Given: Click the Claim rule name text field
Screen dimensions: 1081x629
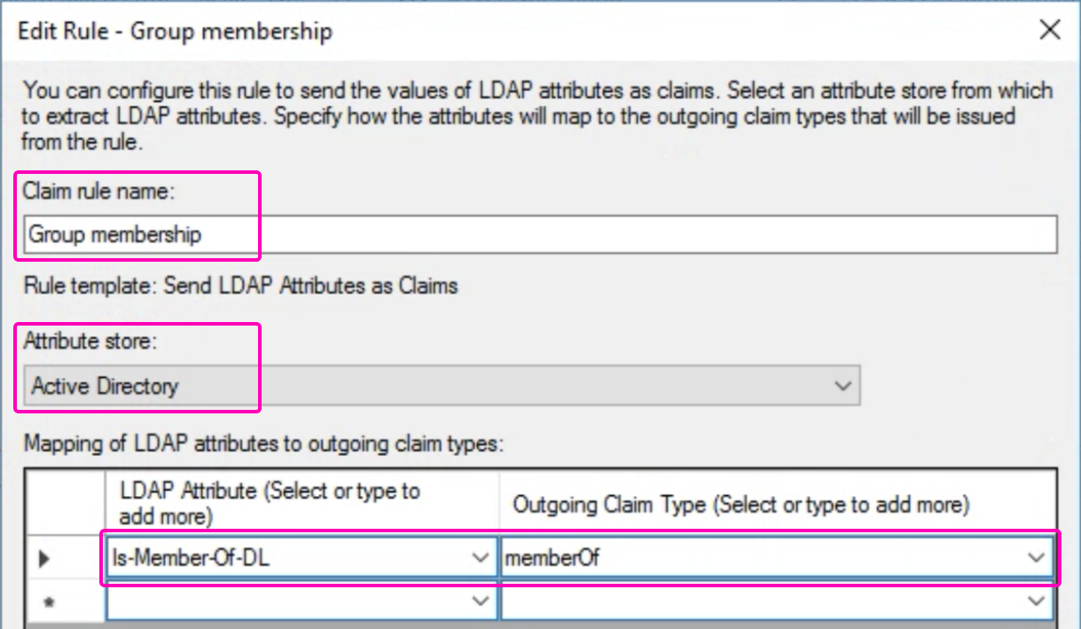Looking at the screenshot, I should (541, 235).
